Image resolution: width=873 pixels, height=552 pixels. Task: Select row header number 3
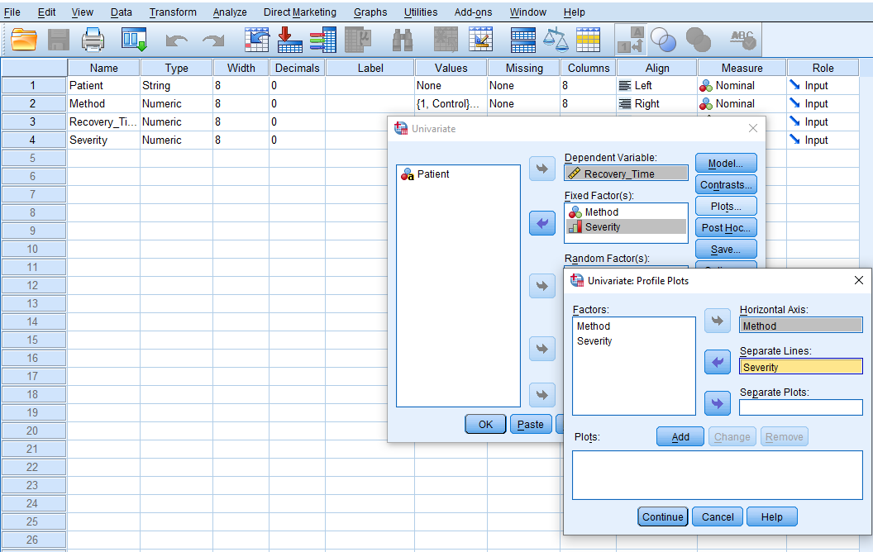click(33, 121)
